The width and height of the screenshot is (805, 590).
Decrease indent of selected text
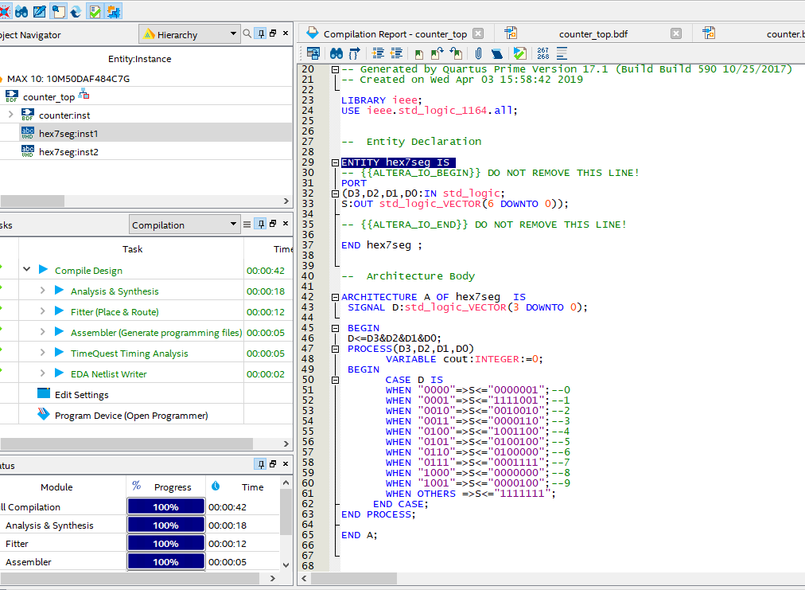point(396,53)
